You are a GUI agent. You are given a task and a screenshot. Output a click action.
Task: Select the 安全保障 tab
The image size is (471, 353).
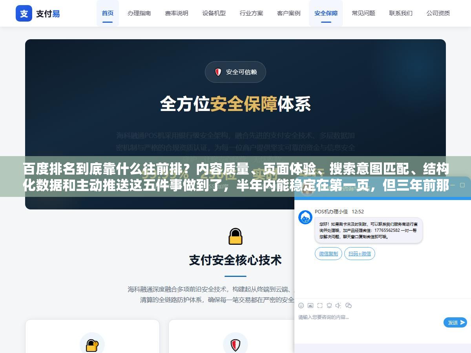tap(326, 13)
